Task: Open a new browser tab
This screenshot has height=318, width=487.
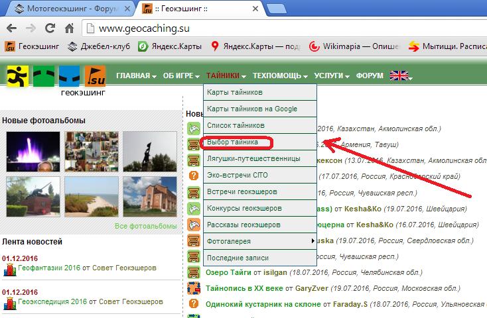Action: tap(276, 9)
